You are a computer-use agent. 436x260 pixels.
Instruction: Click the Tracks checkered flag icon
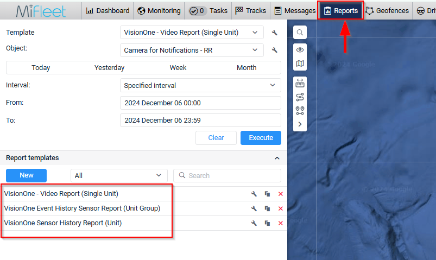pos(239,11)
